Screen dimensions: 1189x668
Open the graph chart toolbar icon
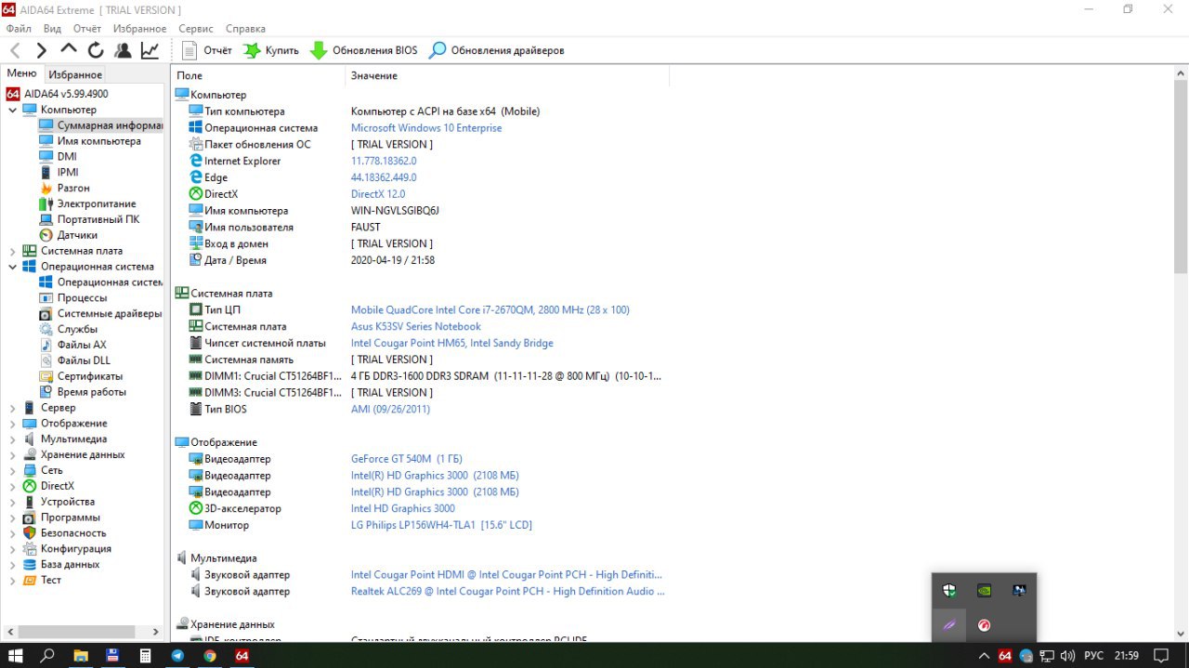[x=150, y=50]
